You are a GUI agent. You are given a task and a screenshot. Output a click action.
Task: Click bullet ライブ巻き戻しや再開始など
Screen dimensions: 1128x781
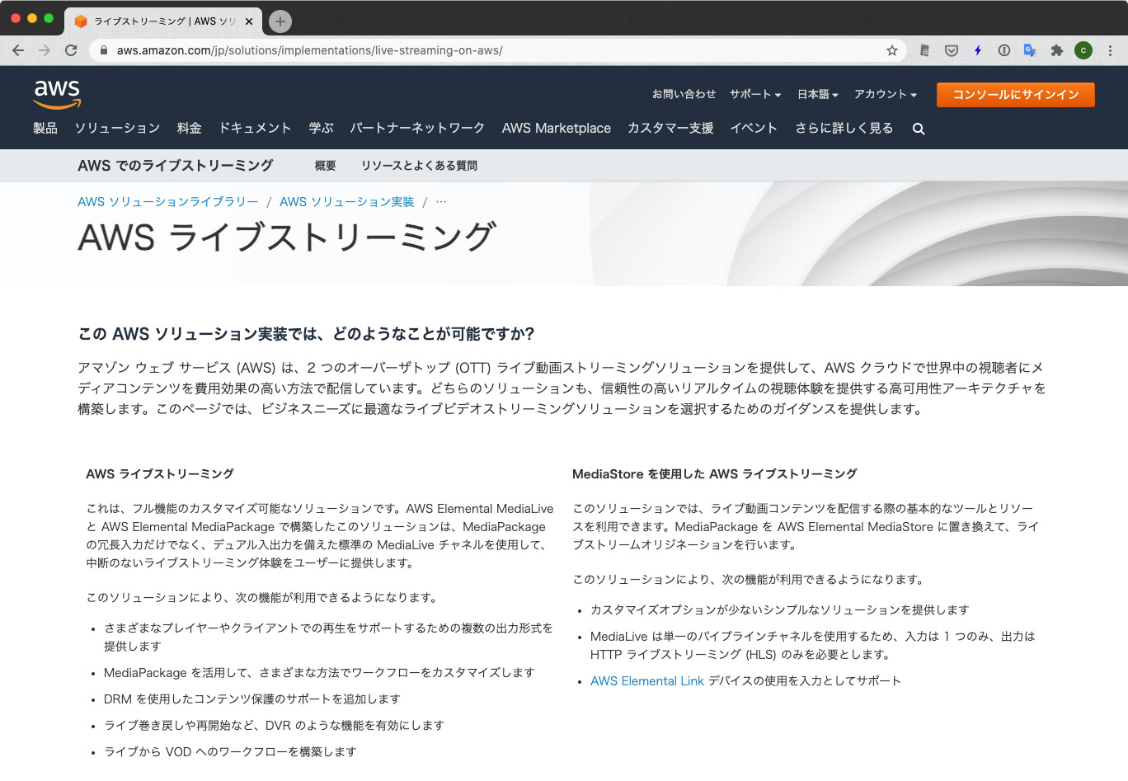274,726
